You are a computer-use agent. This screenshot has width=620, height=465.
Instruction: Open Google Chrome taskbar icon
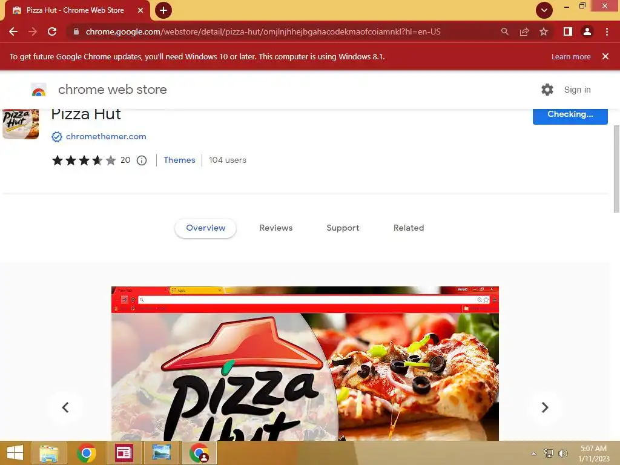86,453
